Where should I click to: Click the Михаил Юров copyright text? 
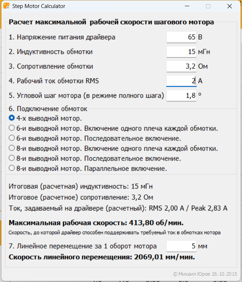205,274
